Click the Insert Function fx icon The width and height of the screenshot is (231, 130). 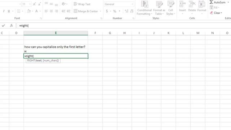pos(11,26)
